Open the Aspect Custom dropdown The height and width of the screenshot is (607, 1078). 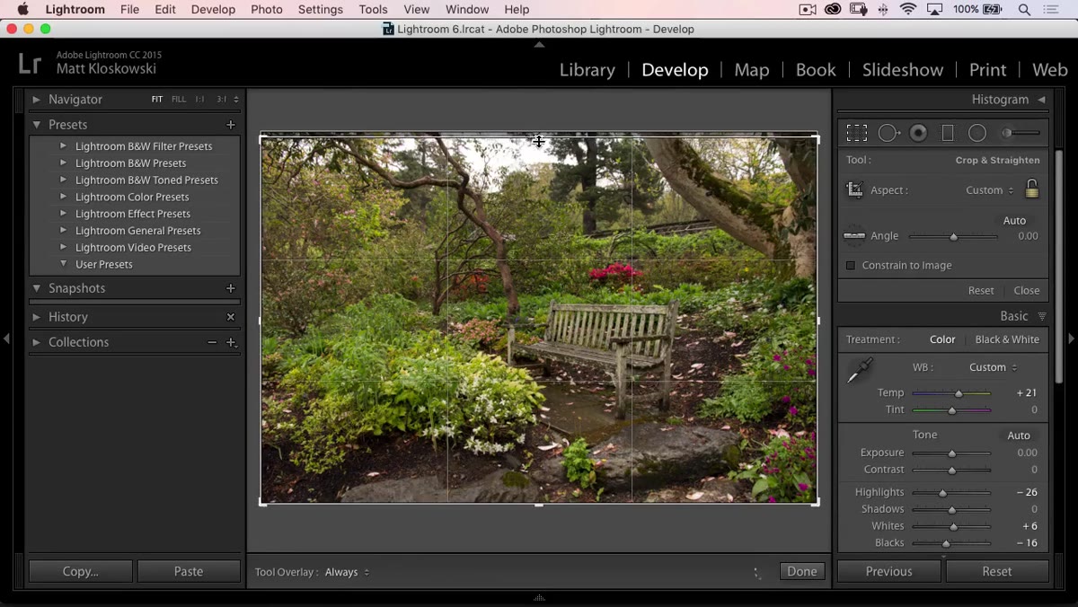(x=989, y=190)
